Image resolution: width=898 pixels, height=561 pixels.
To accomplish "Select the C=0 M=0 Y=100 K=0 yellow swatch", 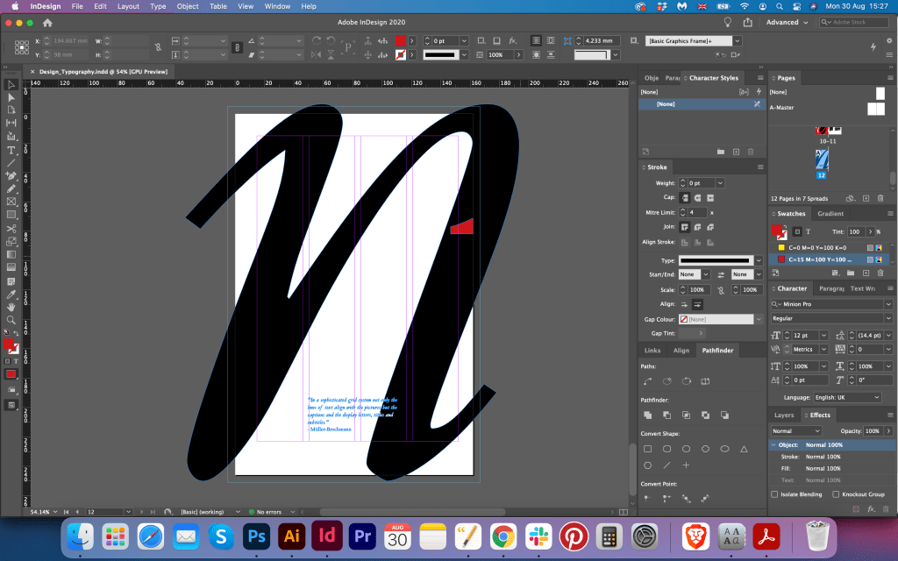I will (819, 247).
